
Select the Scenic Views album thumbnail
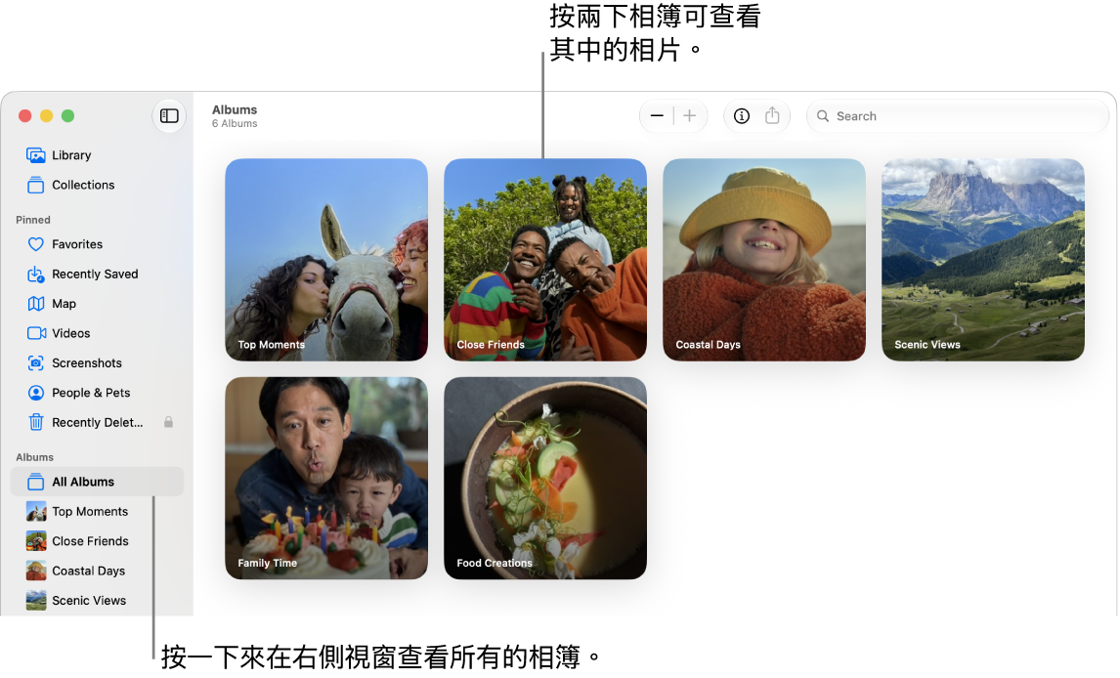pos(983,260)
